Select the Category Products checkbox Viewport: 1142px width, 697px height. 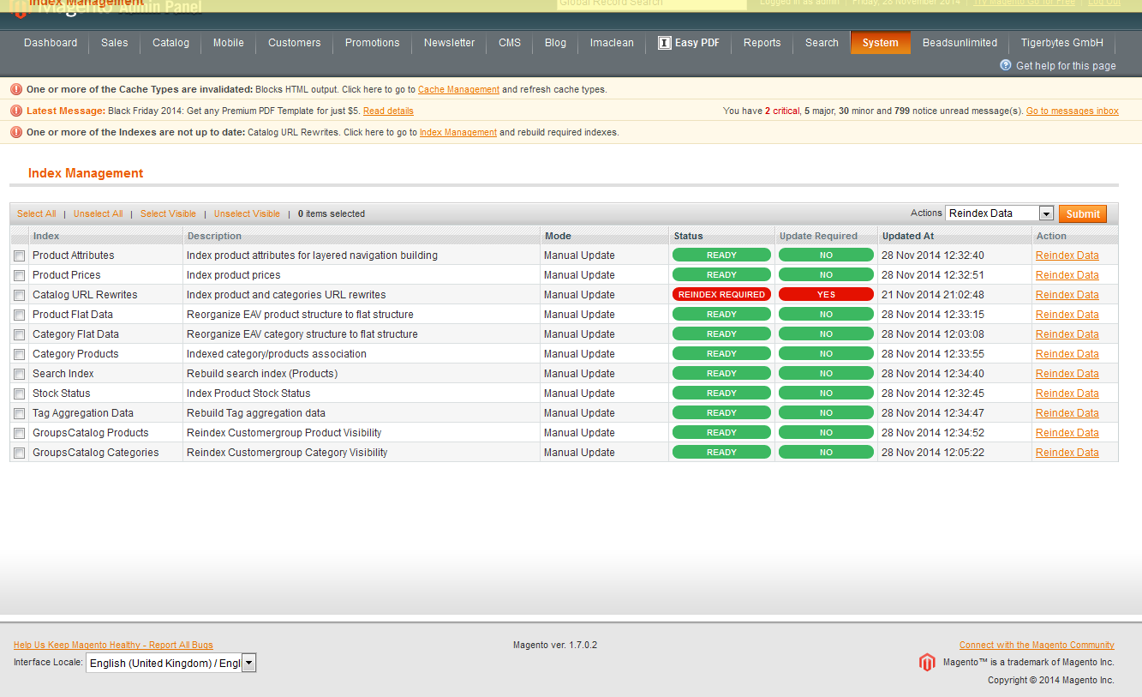click(19, 354)
